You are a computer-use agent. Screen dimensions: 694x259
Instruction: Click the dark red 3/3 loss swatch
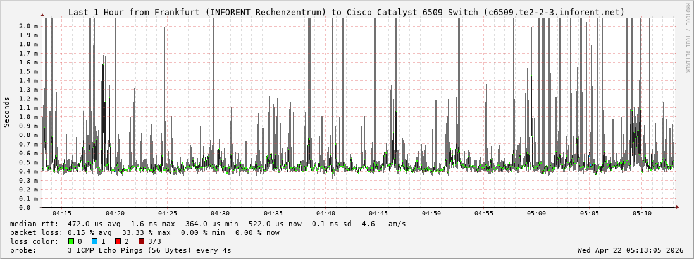[x=141, y=241]
